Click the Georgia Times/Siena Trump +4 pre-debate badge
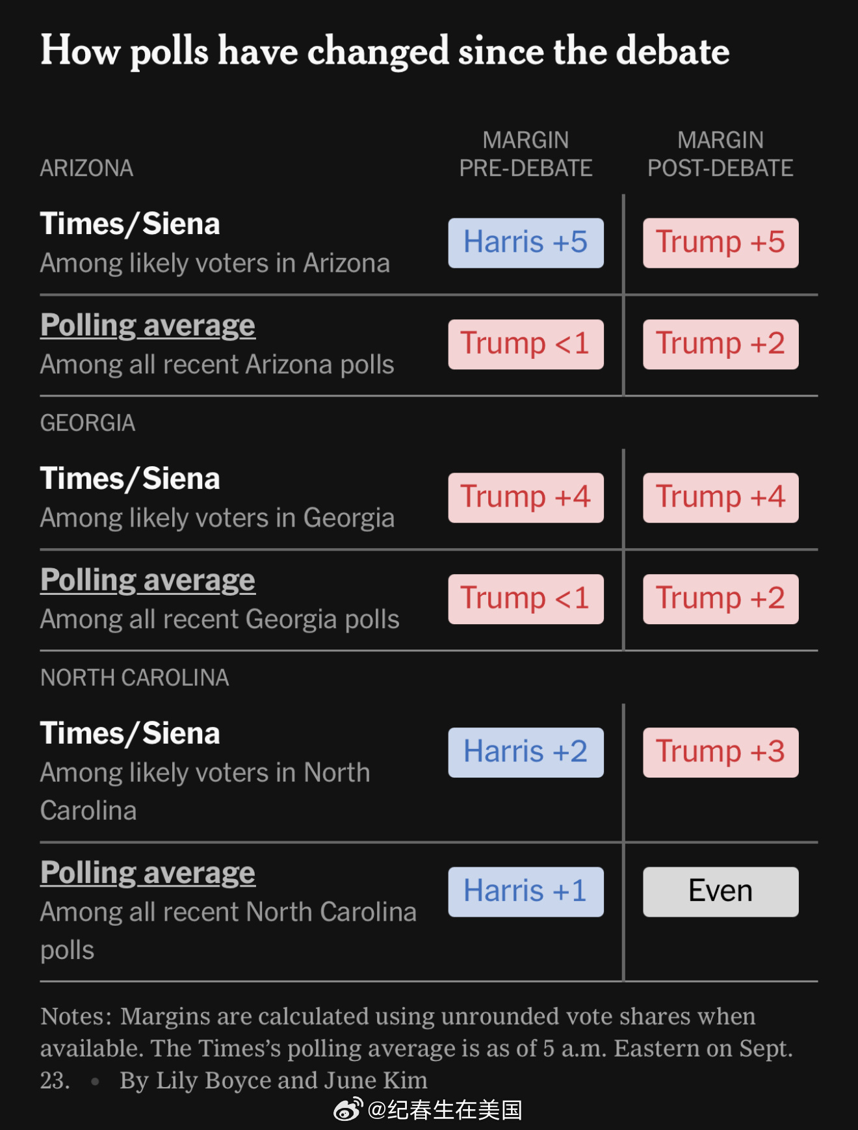858x1130 pixels. click(x=526, y=497)
